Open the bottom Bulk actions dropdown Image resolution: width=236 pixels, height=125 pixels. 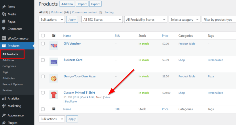tap(52, 119)
